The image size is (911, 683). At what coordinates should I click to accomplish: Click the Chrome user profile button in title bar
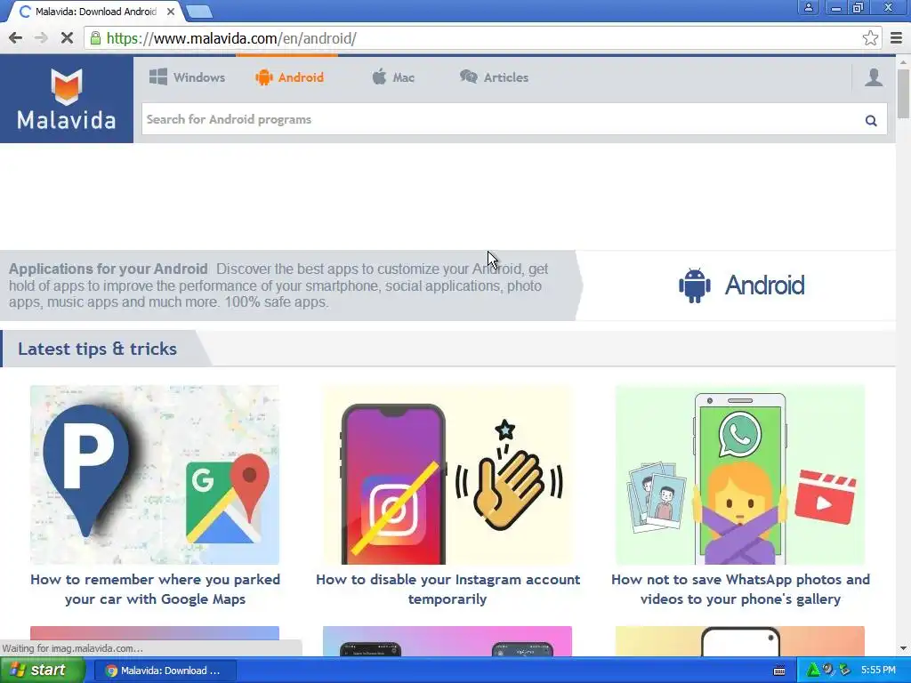point(808,7)
